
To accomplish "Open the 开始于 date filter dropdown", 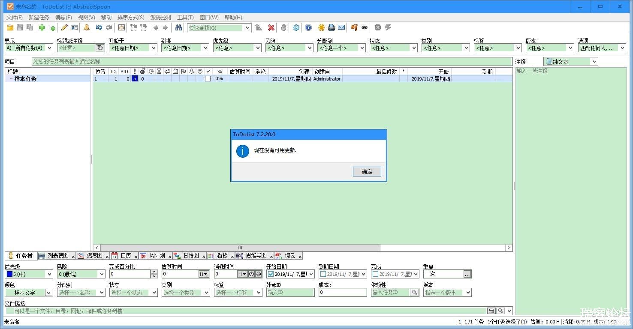I will (154, 48).
